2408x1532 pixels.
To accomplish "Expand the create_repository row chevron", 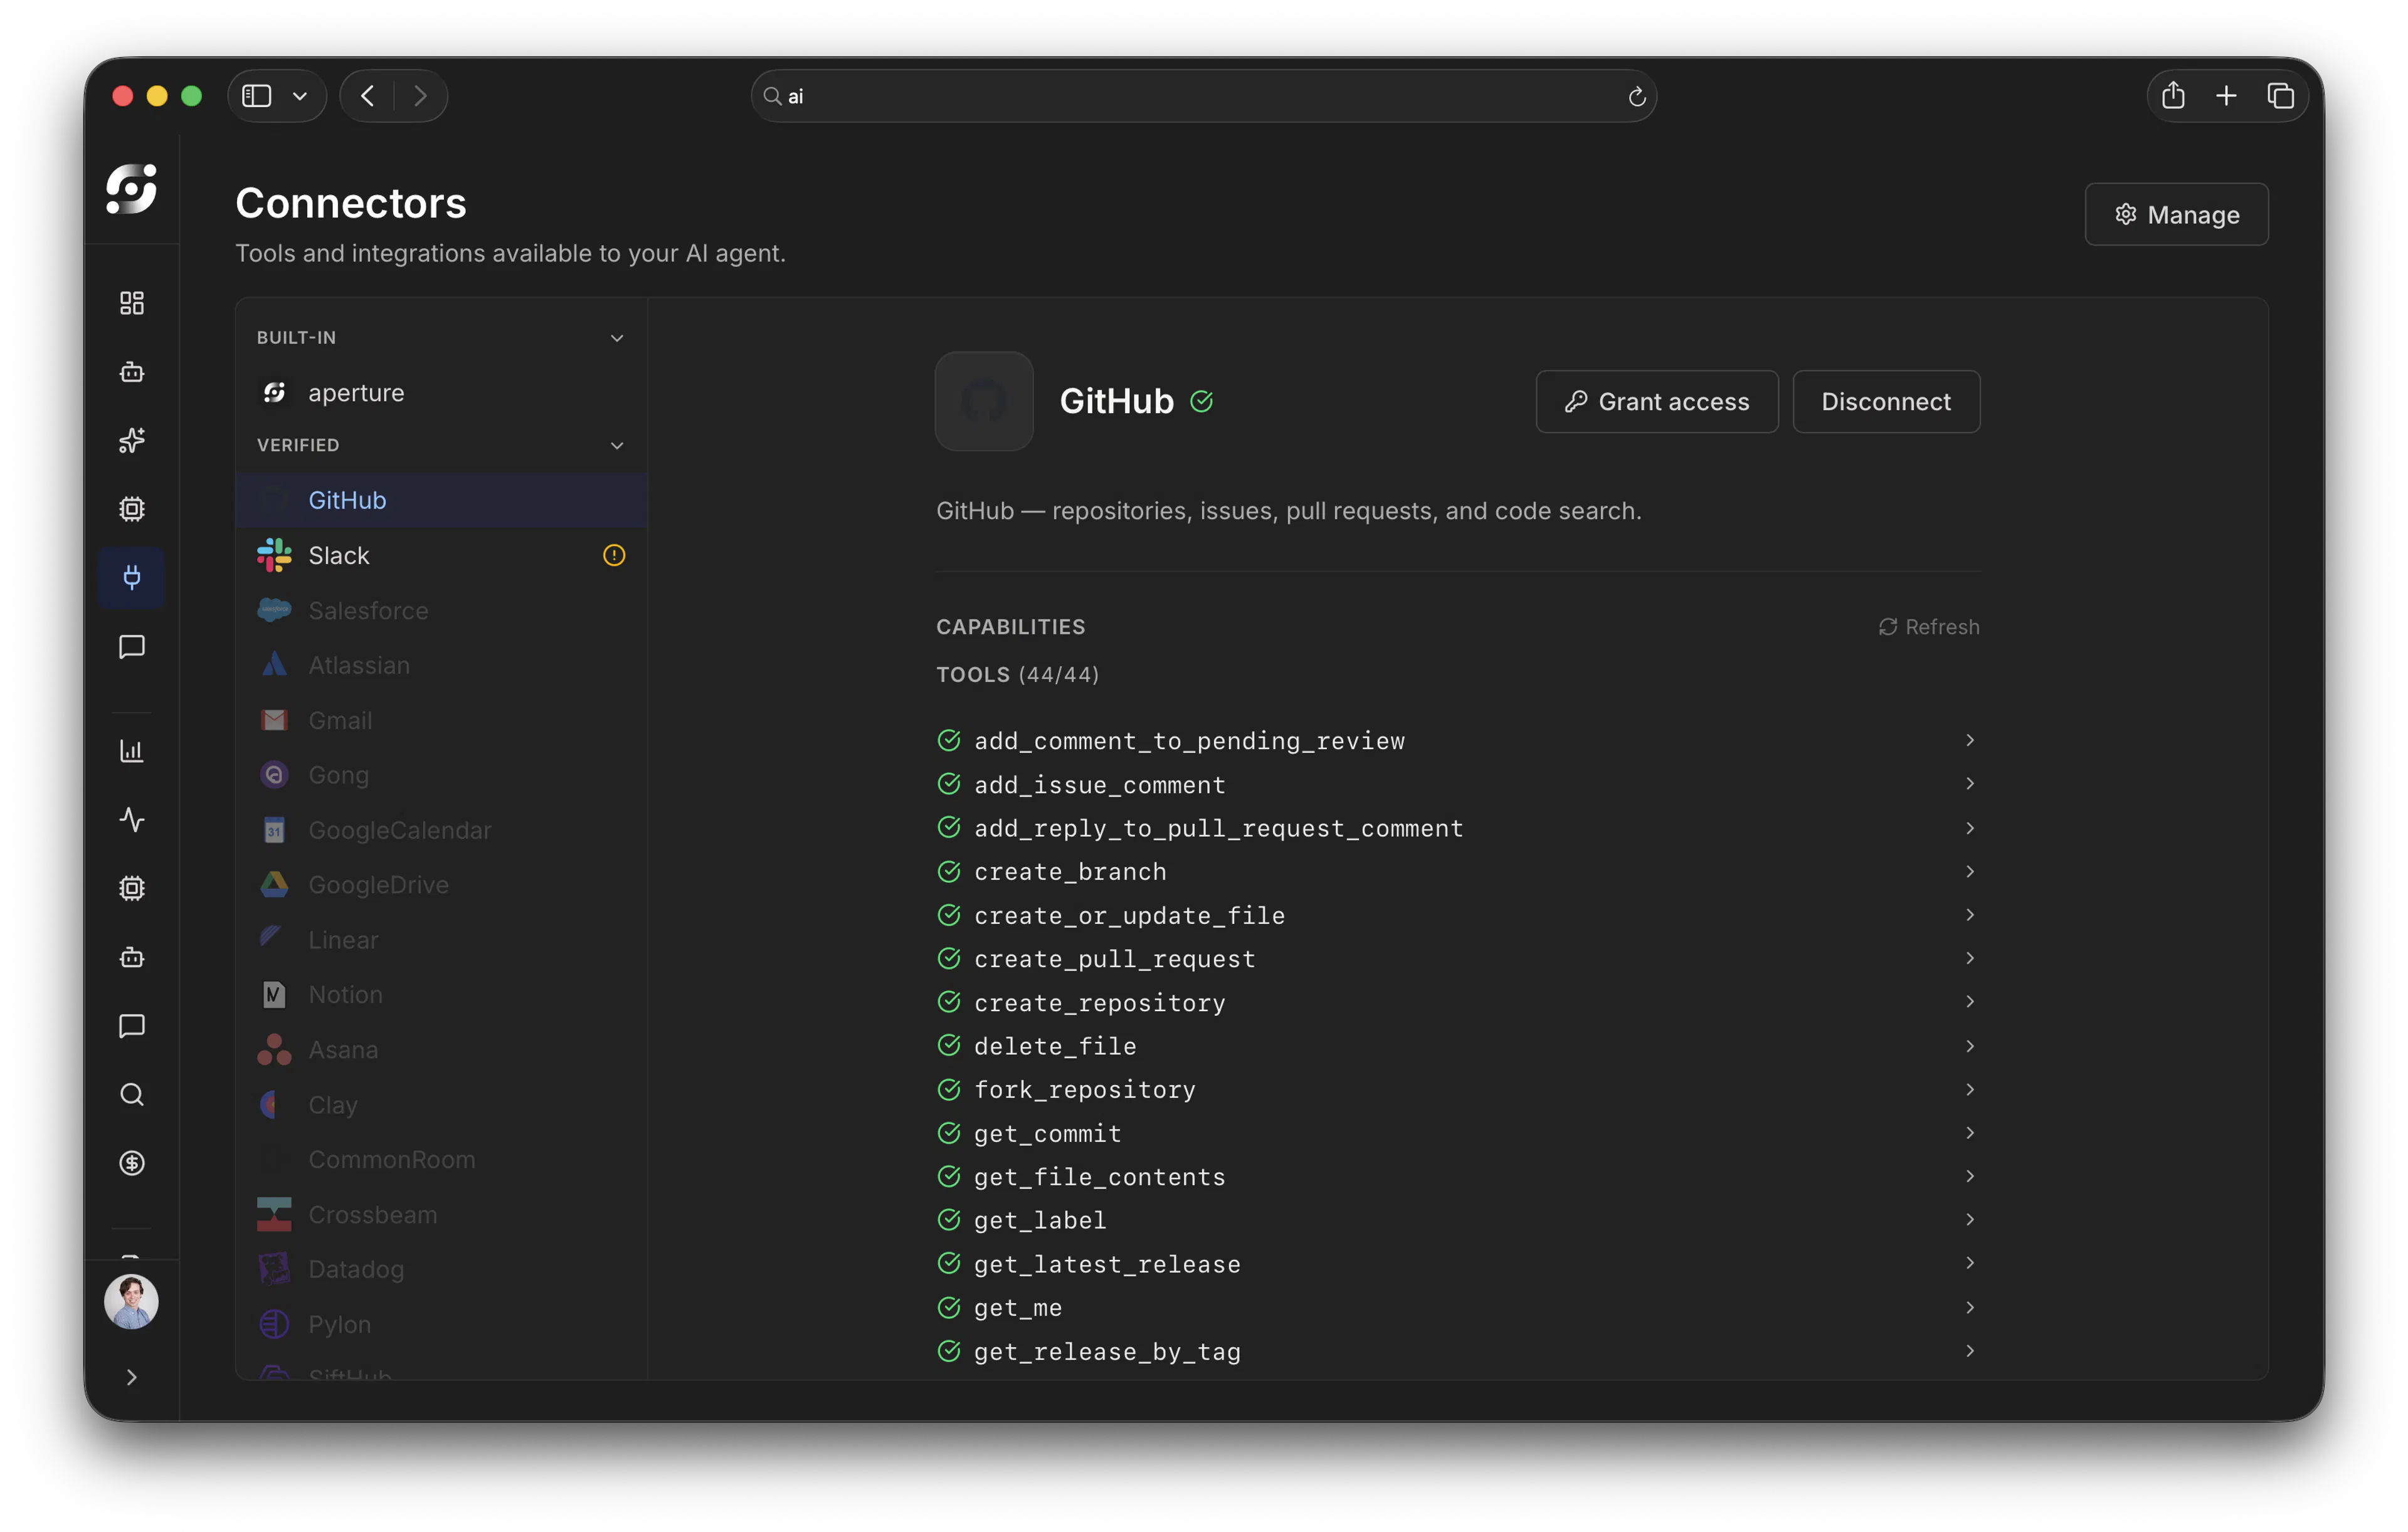I will pyautogui.click(x=1970, y=1001).
